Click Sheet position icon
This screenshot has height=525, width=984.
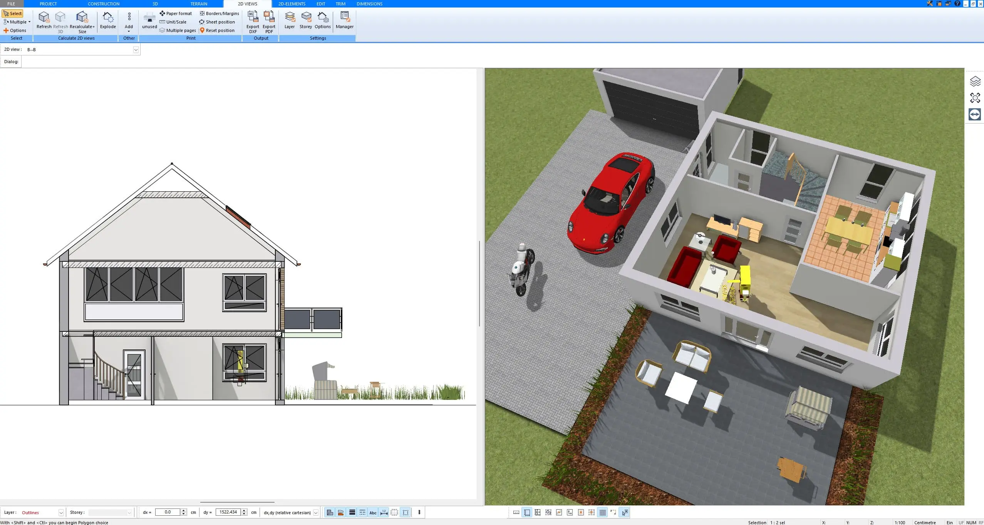[202, 22]
